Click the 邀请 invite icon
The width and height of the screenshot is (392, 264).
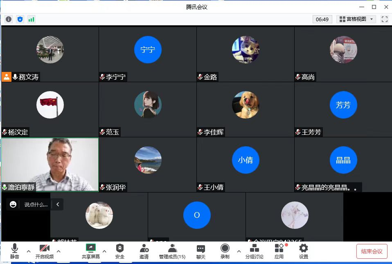[144, 251]
